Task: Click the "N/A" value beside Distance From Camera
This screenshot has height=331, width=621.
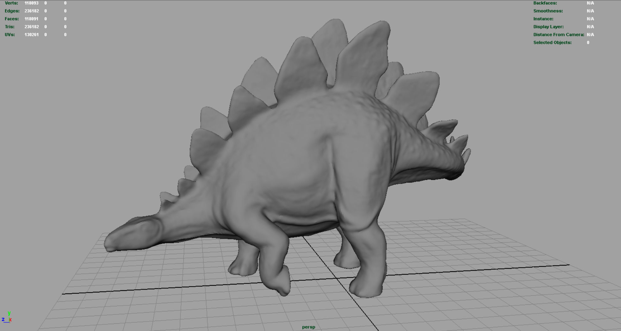Action: (x=590, y=35)
